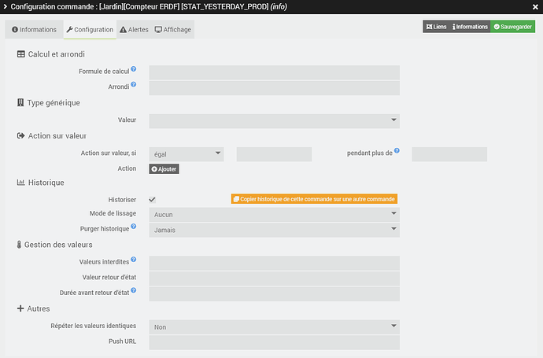Open the Alertes tab
The width and height of the screenshot is (543, 358).
(133, 30)
